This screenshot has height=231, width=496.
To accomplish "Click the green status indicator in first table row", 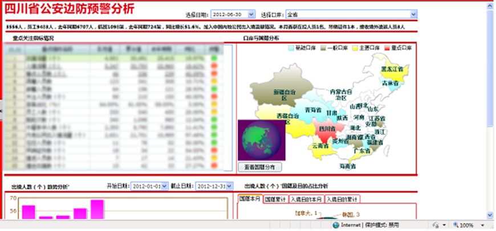I will coord(214,58).
